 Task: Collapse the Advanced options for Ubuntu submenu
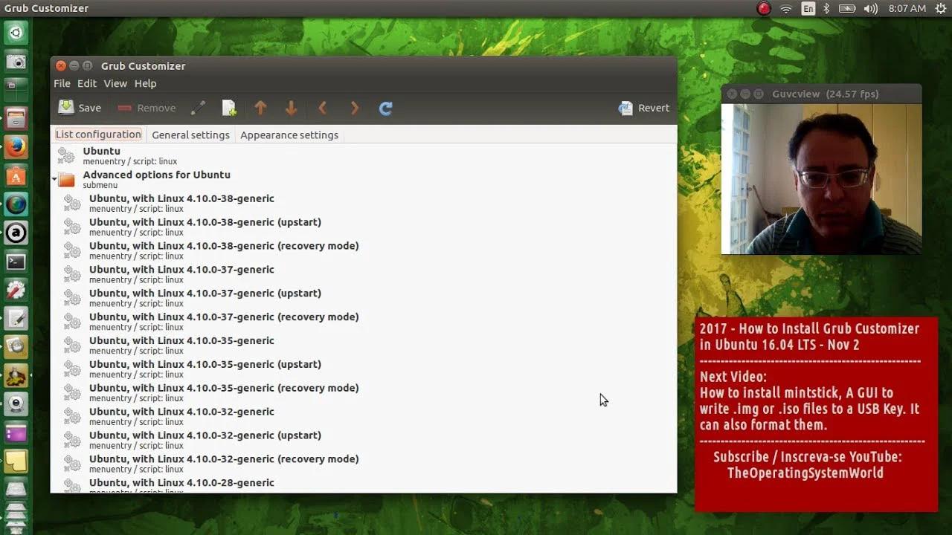pos(54,179)
